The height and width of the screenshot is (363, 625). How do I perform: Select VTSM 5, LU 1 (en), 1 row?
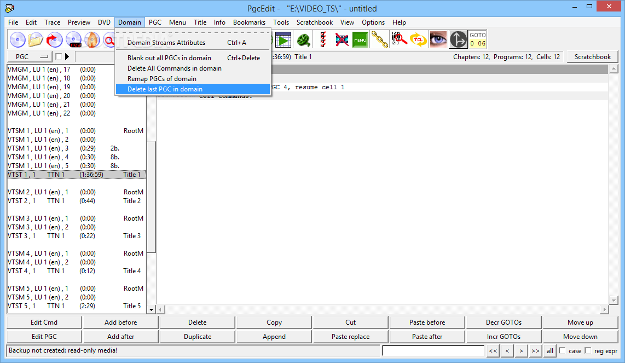pyautogui.click(x=76, y=289)
